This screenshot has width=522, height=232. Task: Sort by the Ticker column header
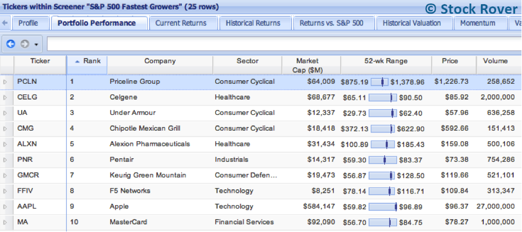40,65
